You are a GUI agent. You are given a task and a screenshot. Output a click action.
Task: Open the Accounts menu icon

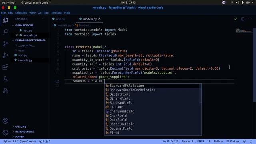point(5,121)
